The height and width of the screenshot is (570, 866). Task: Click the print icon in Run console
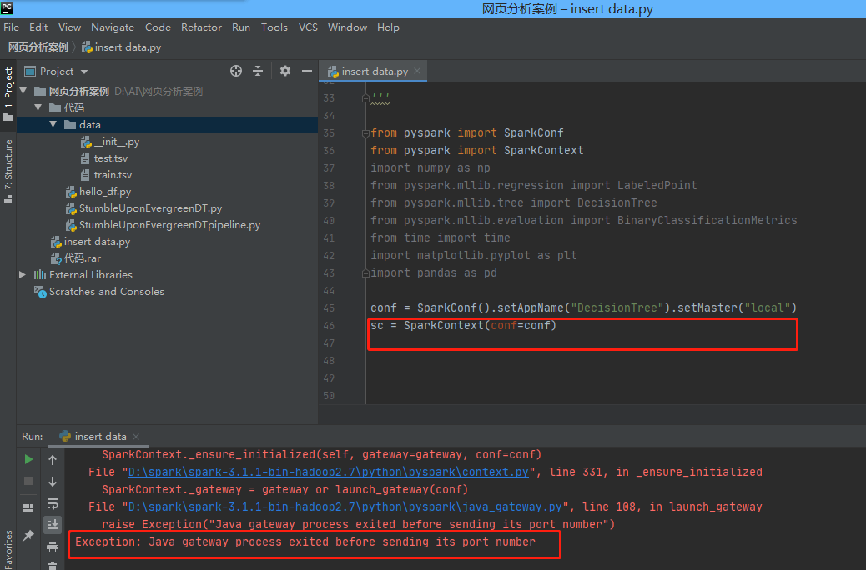(x=53, y=547)
